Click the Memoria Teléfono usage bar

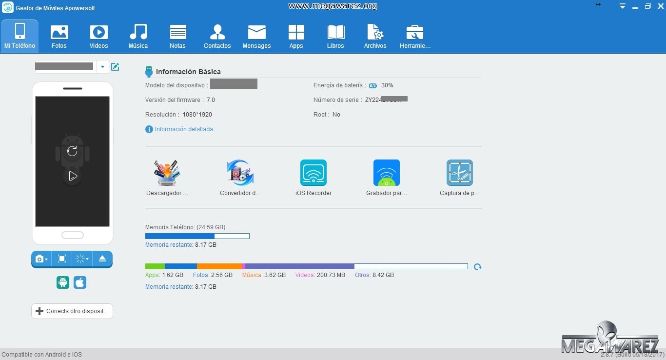click(x=197, y=236)
